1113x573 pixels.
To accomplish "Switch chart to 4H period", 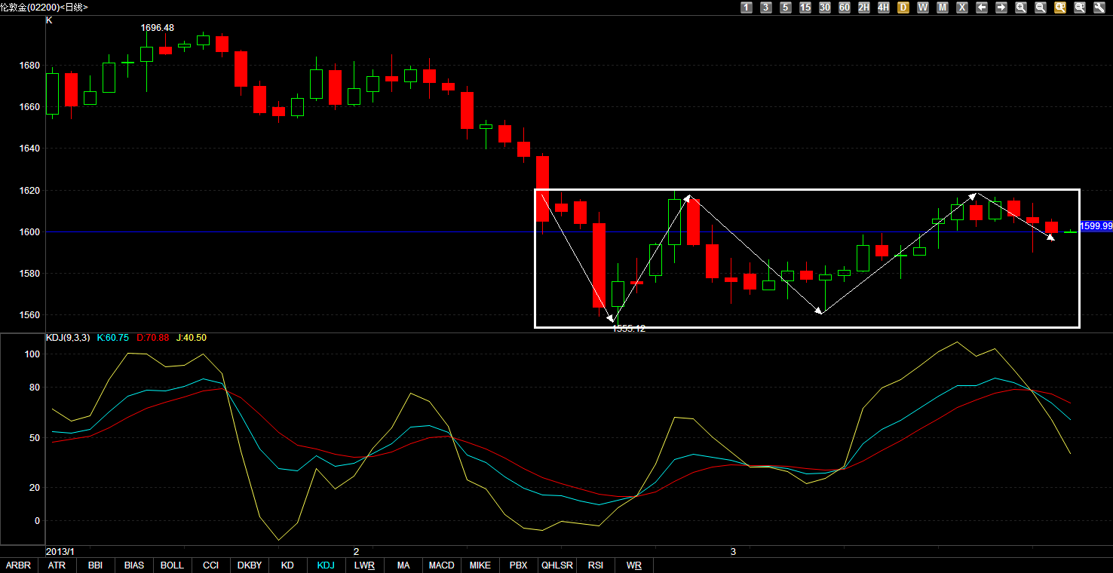I will tap(884, 7).
